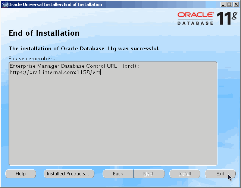Open Help for the installer
The image size is (241, 188).
21,174
